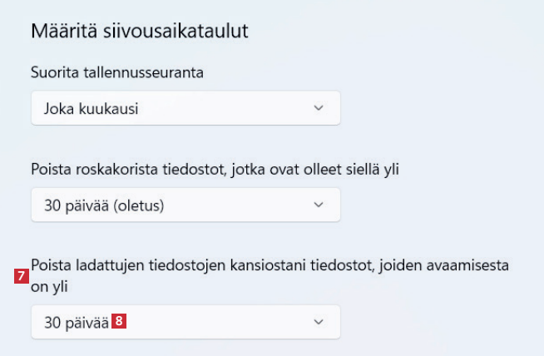Screen dimensions: 544x356
Task: Click "jotka ovat olleet siellä yli" text
Action: click(321, 171)
